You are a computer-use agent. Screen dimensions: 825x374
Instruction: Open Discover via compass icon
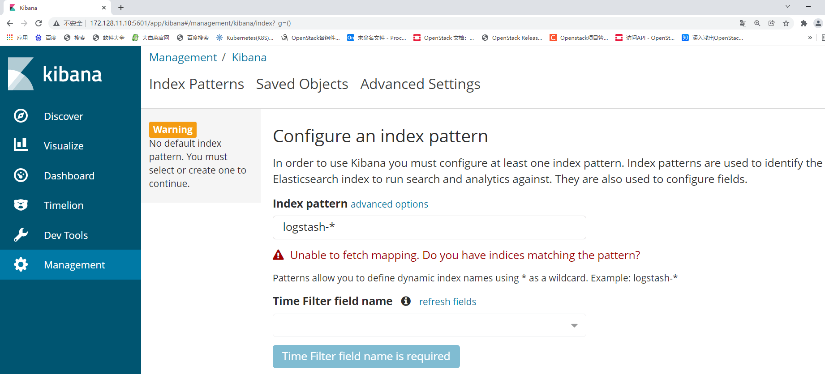coord(21,116)
